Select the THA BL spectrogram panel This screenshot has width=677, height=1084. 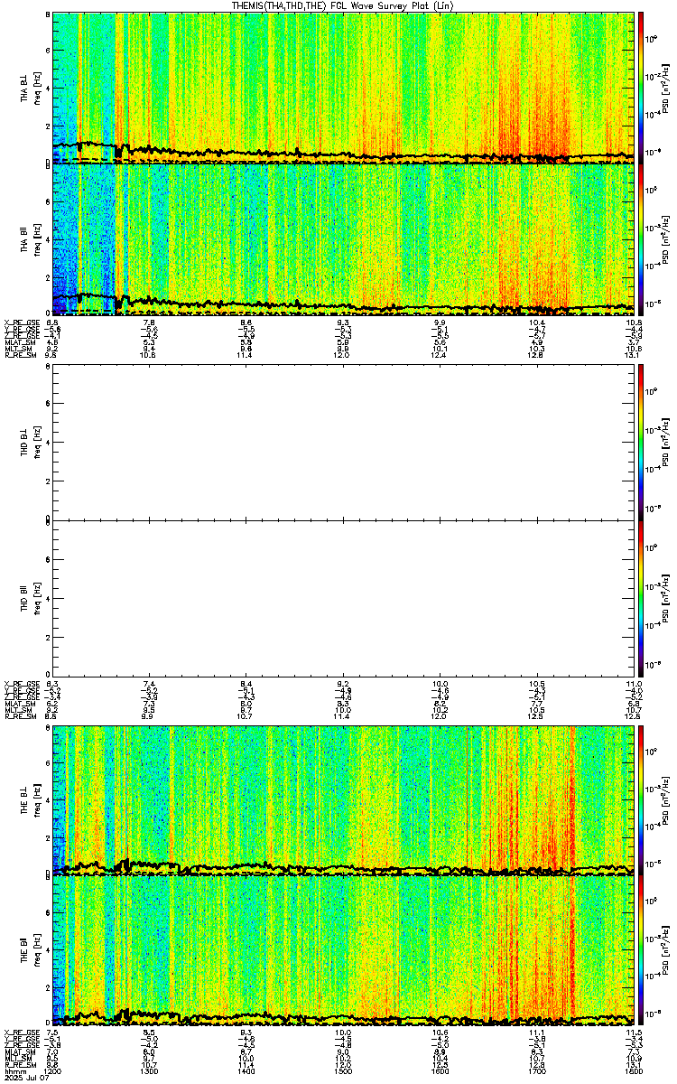point(344,88)
